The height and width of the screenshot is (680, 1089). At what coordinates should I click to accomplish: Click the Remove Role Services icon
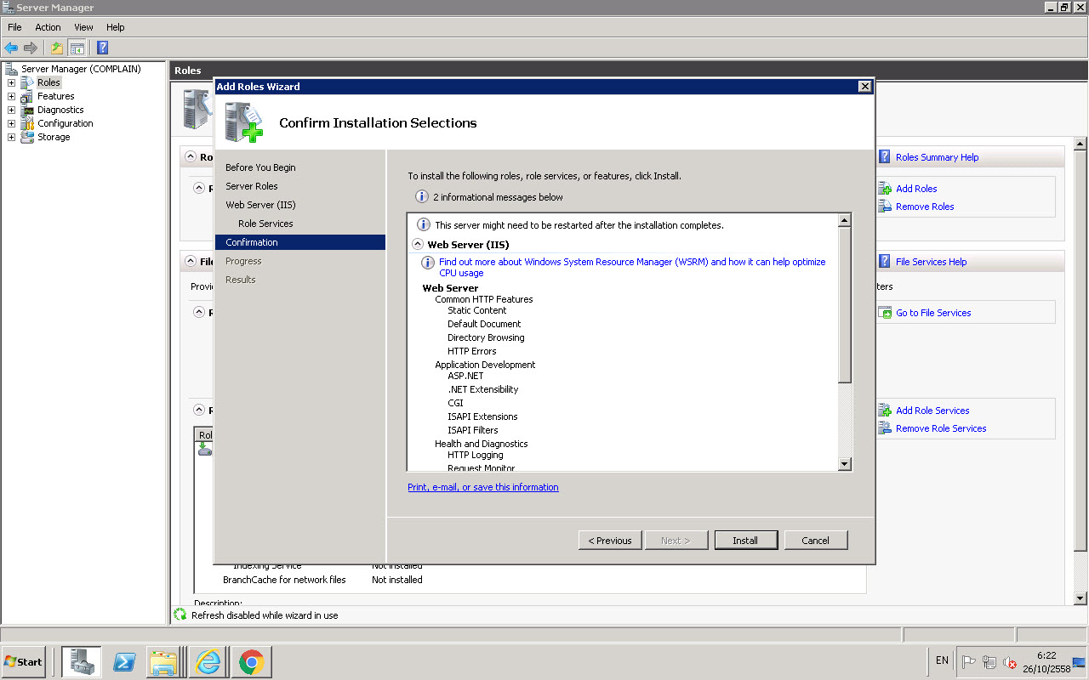[885, 428]
